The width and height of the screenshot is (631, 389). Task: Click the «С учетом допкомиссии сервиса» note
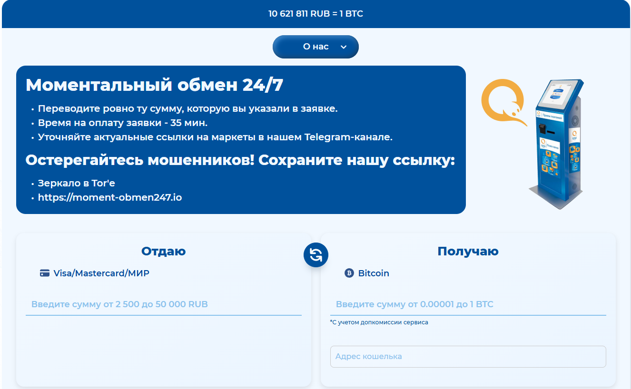(x=379, y=322)
